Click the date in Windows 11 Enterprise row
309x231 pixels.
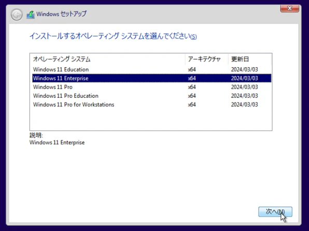pyautogui.click(x=244, y=78)
